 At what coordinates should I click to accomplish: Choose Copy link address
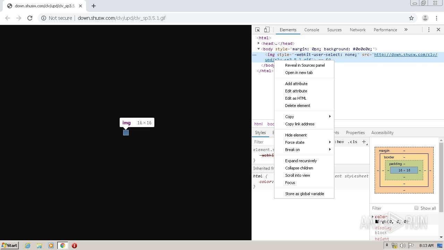point(304,124)
